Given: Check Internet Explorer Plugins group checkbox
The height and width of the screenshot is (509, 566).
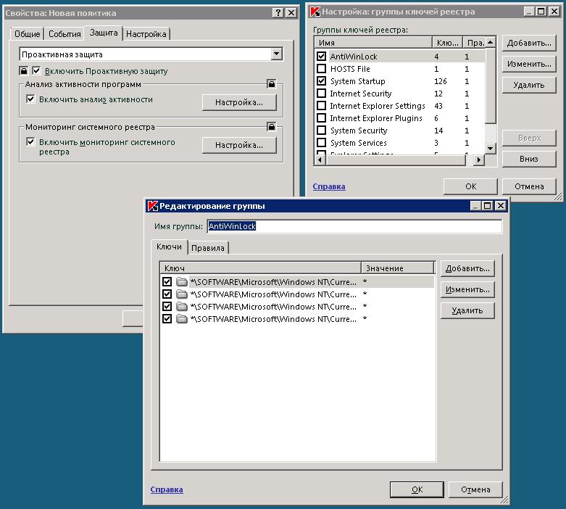Looking at the screenshot, I should [x=321, y=117].
